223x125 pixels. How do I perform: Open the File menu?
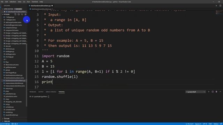click(x=2, y=2)
